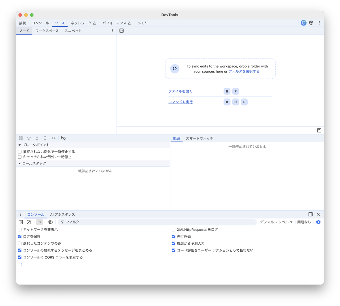Switch to the 接続 tab
Viewport: 340px width, 306px height.
[x=22, y=23]
